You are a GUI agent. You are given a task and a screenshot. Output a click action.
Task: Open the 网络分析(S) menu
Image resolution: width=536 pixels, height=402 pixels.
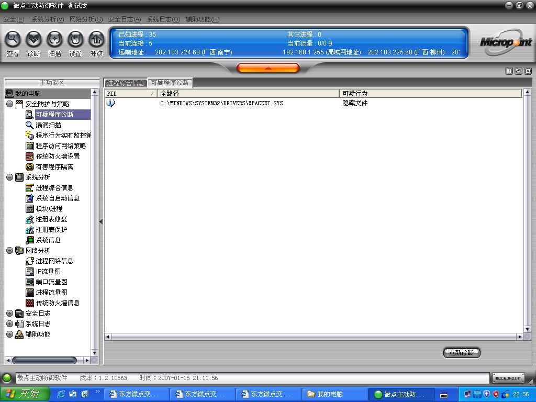coord(86,19)
